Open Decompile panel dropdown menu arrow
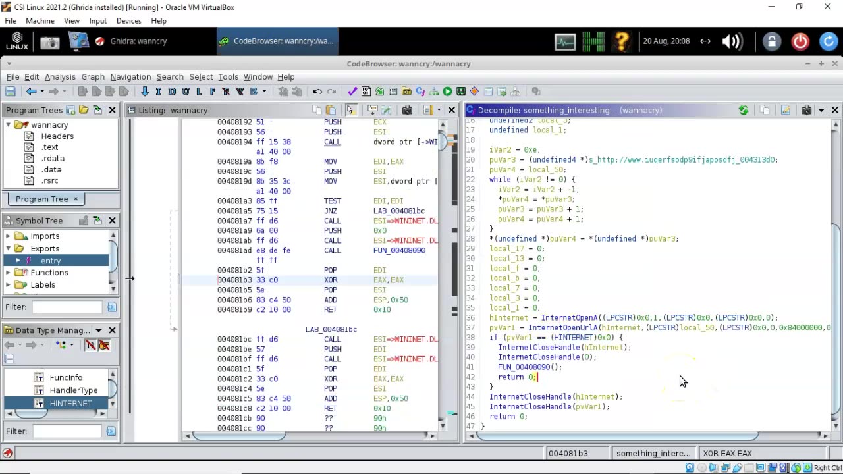843x474 pixels. [821, 110]
